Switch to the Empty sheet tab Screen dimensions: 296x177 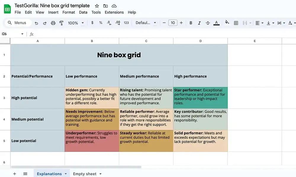(85, 174)
